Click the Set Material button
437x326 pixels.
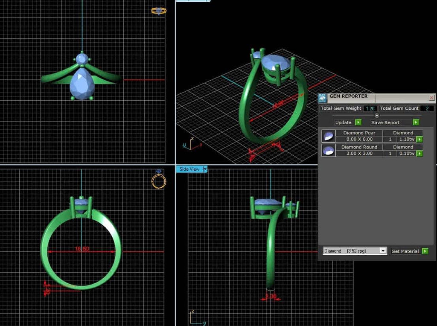[405, 251]
